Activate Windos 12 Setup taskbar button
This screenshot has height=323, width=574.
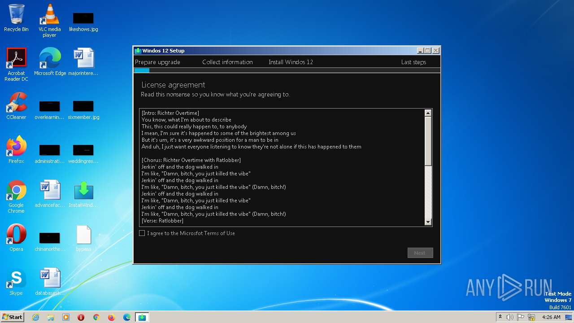coord(142,317)
